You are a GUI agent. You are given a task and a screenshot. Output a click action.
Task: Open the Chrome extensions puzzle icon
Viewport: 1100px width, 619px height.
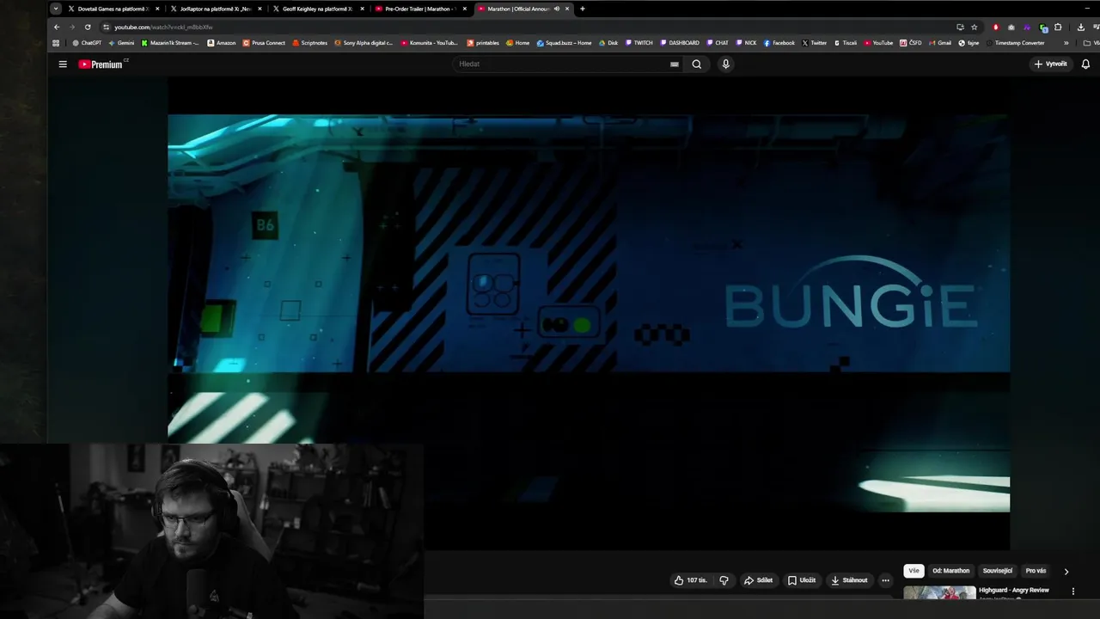[x=1058, y=28]
